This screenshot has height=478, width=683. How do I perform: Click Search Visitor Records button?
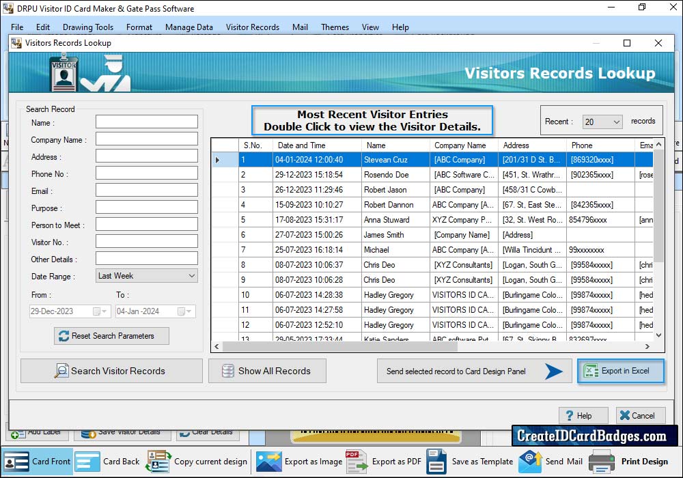click(111, 371)
